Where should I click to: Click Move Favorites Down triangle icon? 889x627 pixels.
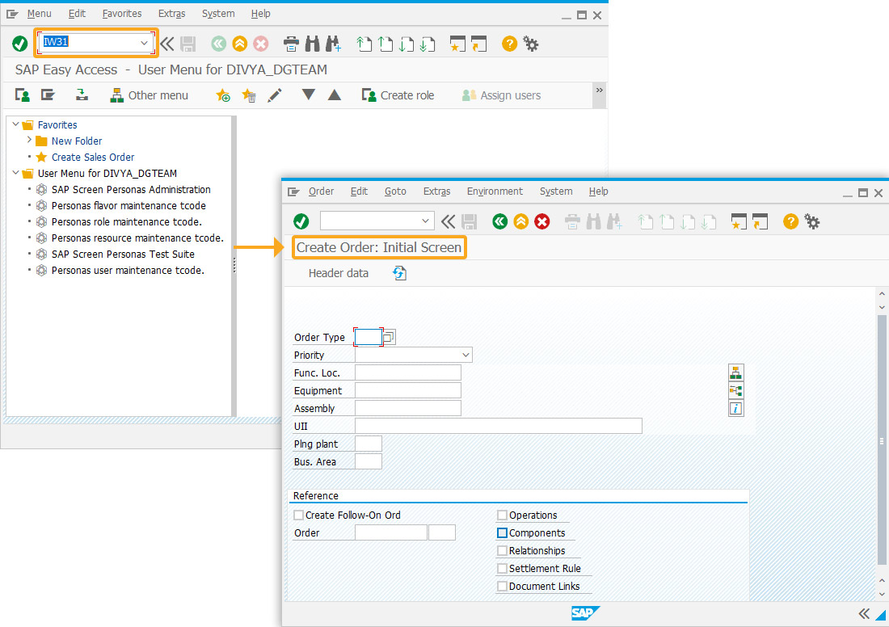pyautogui.click(x=309, y=95)
